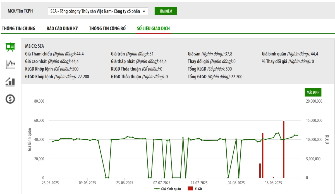Click the 21-07-2025 date axis label
Image resolution: width=335 pixels, height=194 pixels.
pos(198,183)
